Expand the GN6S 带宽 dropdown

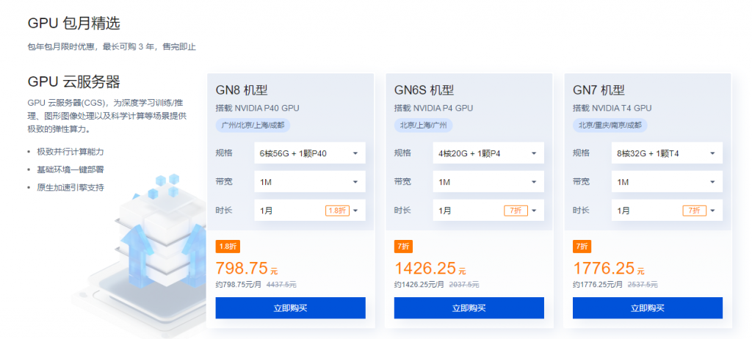coord(488,182)
